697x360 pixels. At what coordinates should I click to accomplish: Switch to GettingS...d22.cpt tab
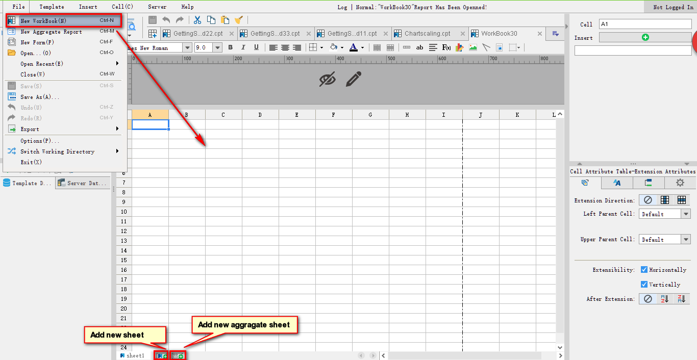tap(198, 34)
